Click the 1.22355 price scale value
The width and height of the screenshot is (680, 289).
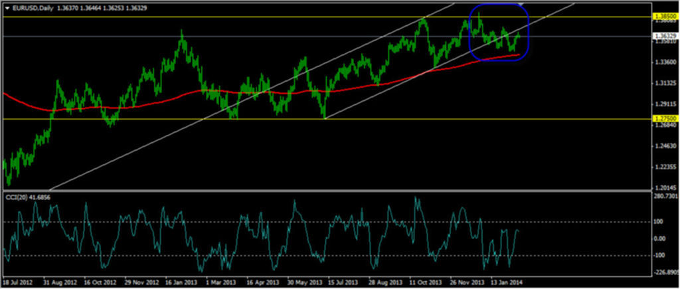point(665,167)
